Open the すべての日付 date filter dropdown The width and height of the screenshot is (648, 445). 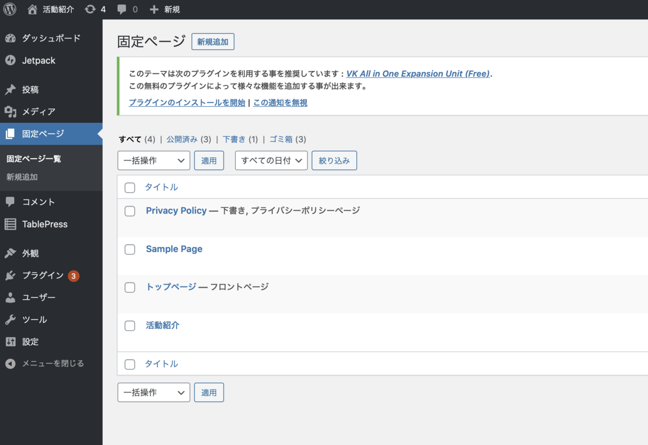tap(271, 160)
